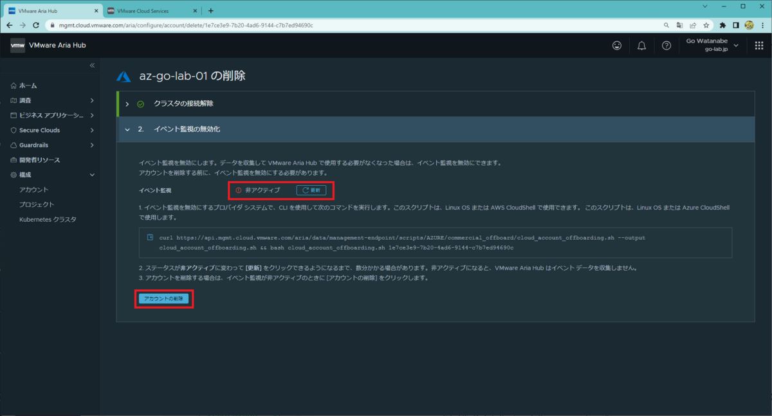Viewport: 772px width, 416px height.
Task: Close the VMware Aria Hub tab
Action: pyautogui.click(x=96, y=10)
